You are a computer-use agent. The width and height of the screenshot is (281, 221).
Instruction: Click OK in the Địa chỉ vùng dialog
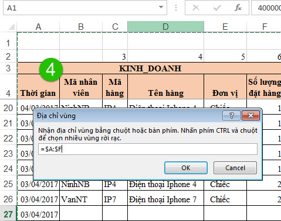click(186, 168)
